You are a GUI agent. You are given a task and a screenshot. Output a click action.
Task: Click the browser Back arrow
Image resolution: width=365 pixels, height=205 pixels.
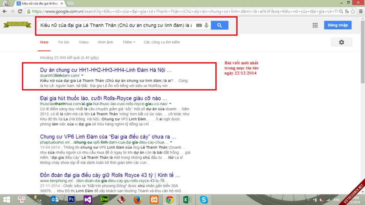pyautogui.click(x=5, y=11)
